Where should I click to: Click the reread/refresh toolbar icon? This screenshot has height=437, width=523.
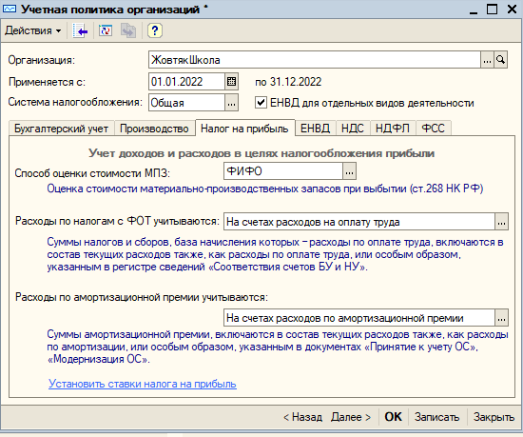(105, 30)
